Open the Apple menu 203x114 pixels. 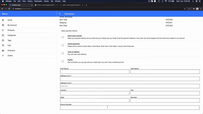3,1
